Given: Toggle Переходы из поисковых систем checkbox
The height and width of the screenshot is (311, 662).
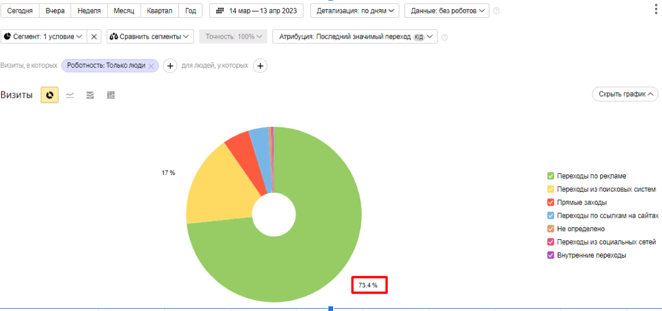Looking at the screenshot, I should [551, 189].
